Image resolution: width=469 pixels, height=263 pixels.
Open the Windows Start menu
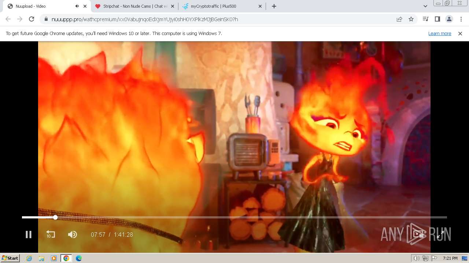pos(10,258)
